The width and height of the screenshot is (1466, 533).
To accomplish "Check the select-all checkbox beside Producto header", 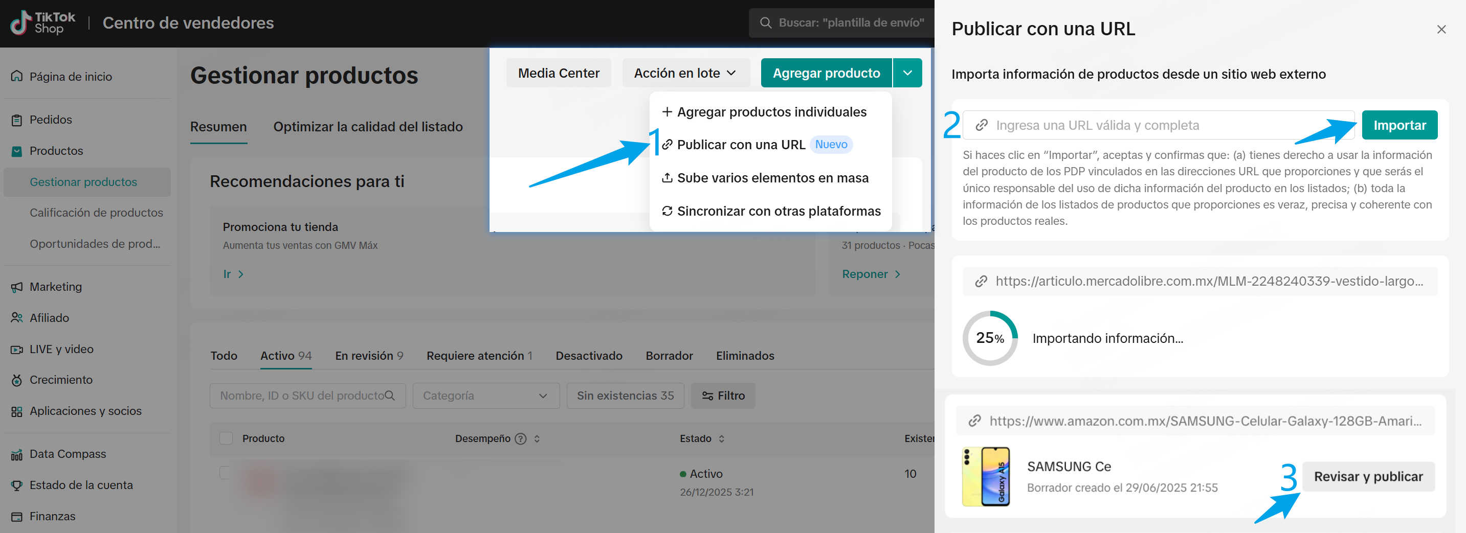I will (x=226, y=438).
